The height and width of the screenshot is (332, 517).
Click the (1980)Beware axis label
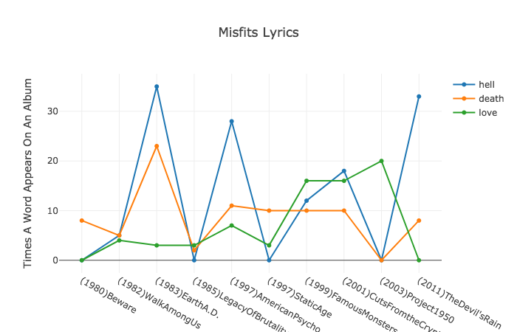(x=108, y=295)
